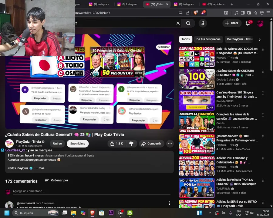Click the Crear button
Viewport: 273px width, 218px height.
pyautogui.click(x=232, y=23)
